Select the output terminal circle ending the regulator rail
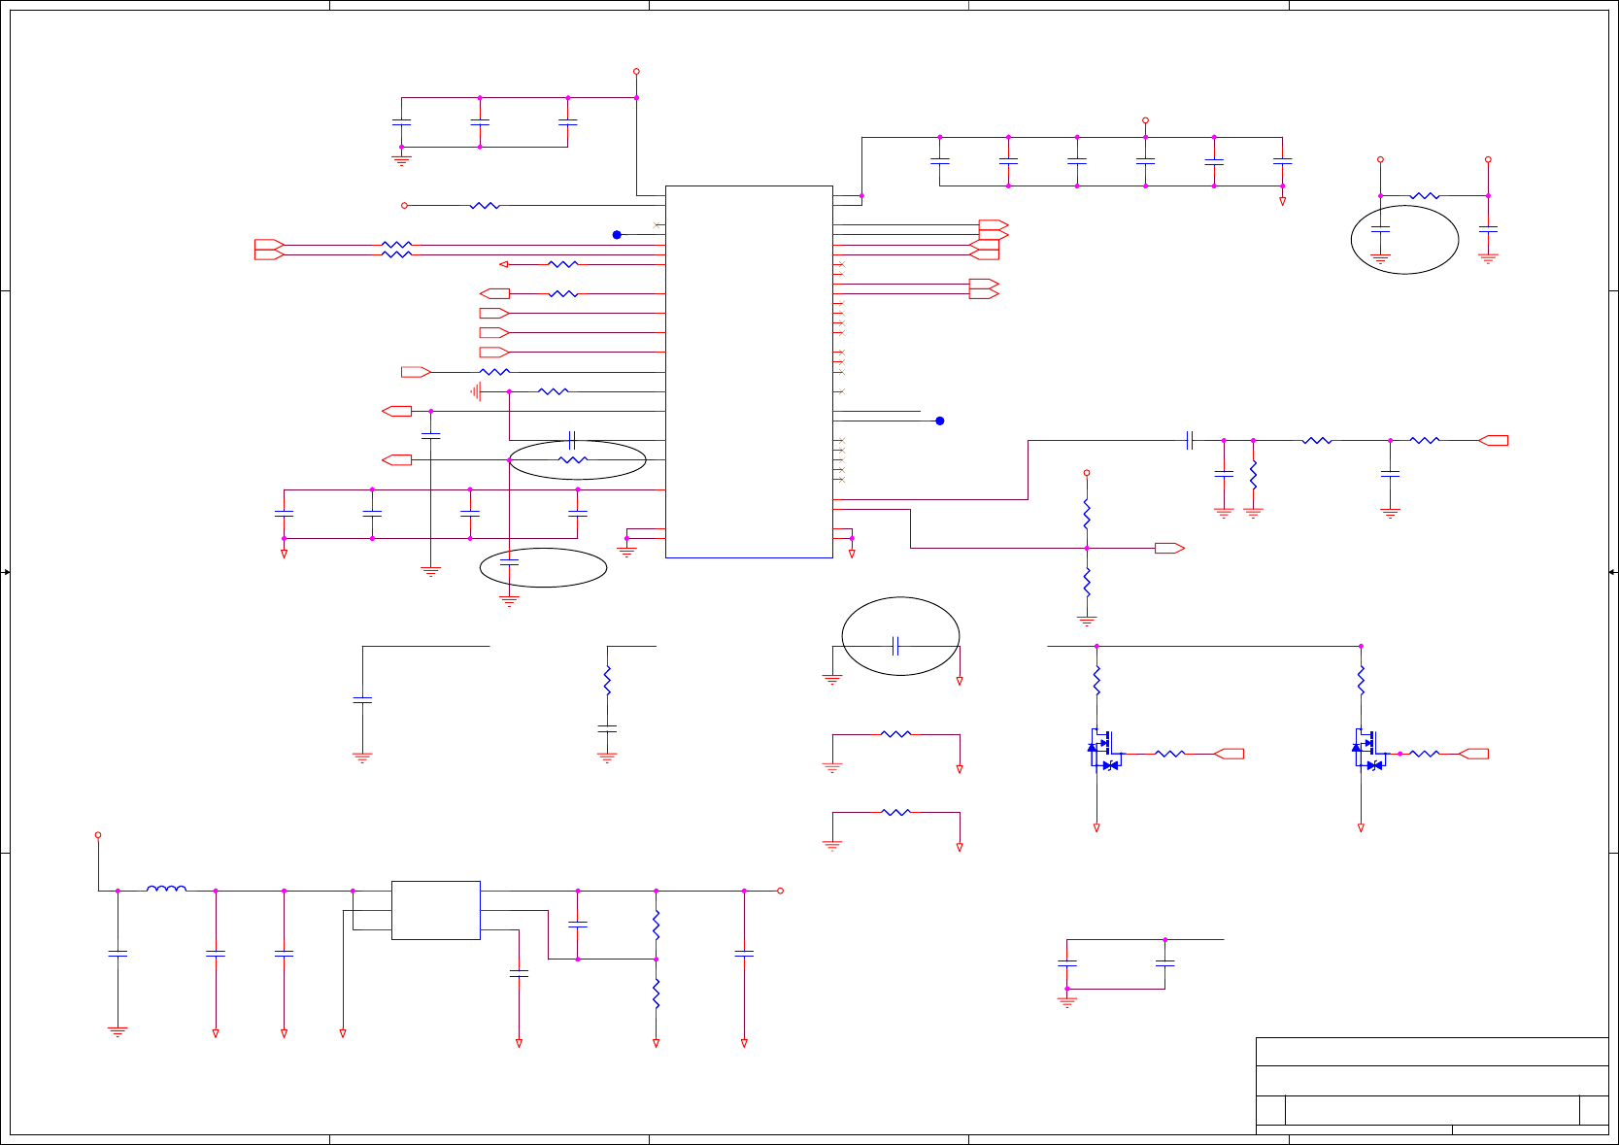The image size is (1619, 1145). [x=780, y=891]
